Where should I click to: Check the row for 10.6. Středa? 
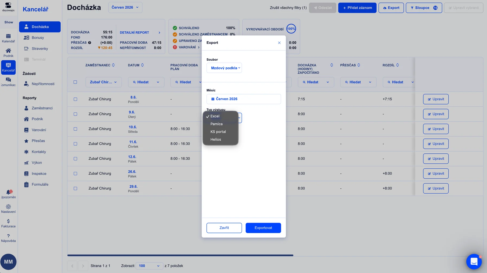click(75, 129)
